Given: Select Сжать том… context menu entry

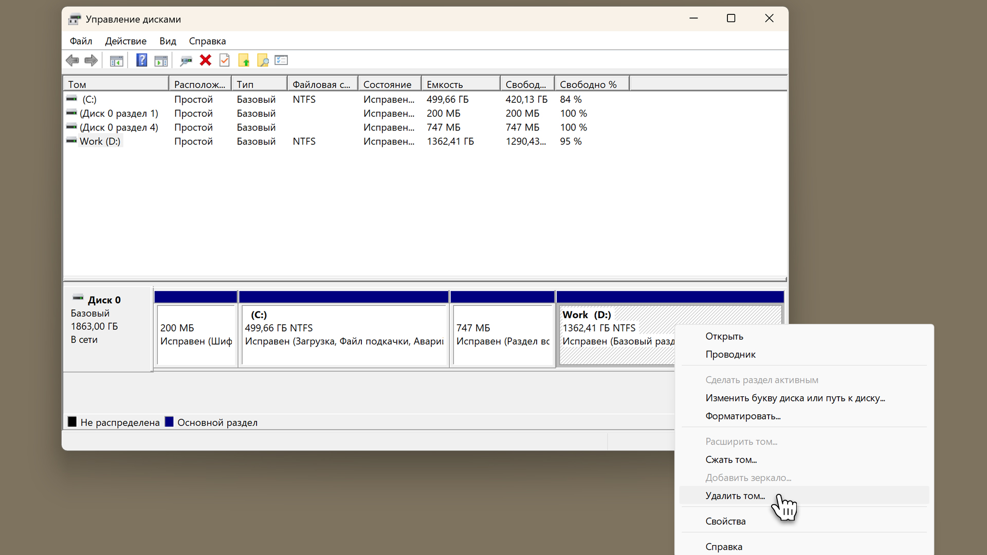Looking at the screenshot, I should tap(731, 460).
